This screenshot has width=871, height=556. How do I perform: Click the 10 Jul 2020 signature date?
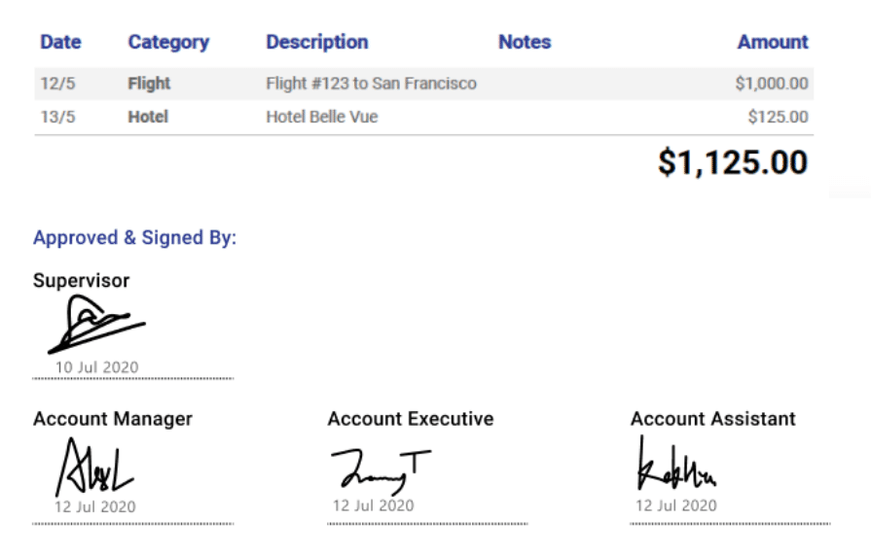[x=96, y=367]
